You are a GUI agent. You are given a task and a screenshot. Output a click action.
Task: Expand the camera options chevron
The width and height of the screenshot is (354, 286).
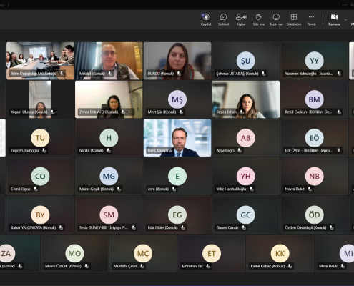pos(345,20)
